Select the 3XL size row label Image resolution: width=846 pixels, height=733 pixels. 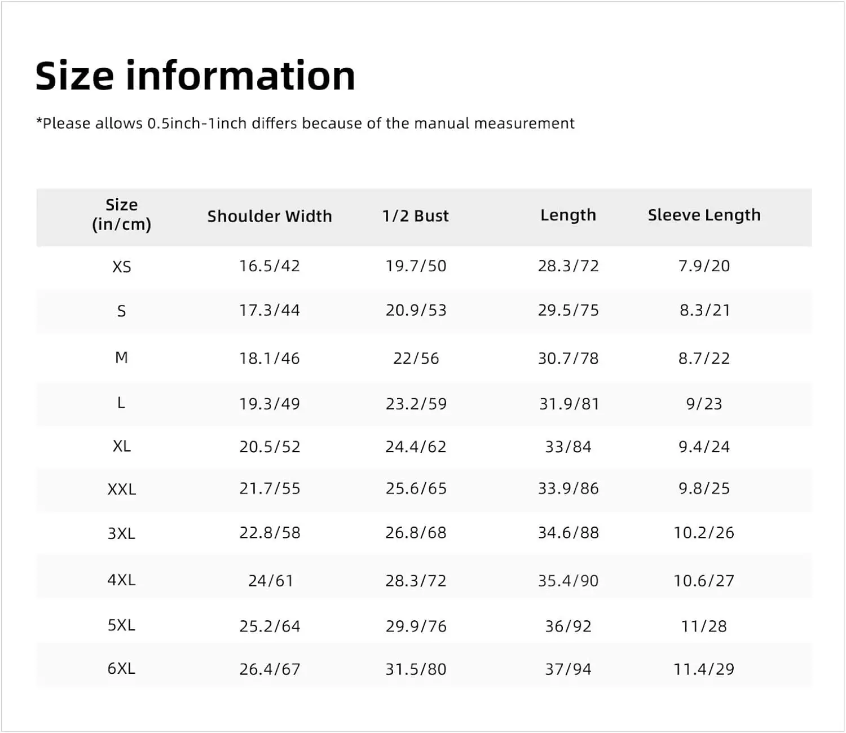[121, 533]
